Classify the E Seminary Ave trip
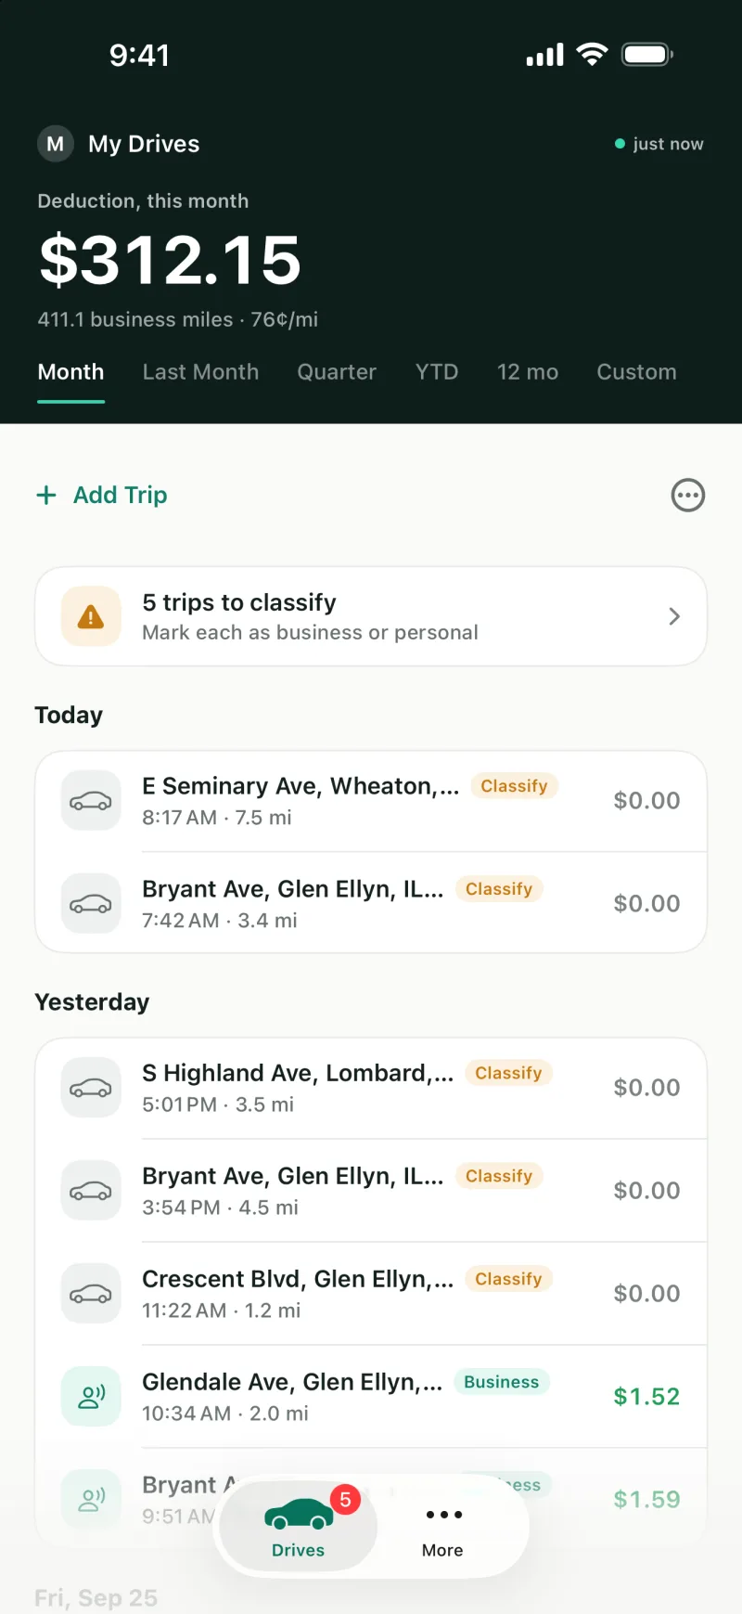Screen dimensions: 742x1614 [514, 786]
